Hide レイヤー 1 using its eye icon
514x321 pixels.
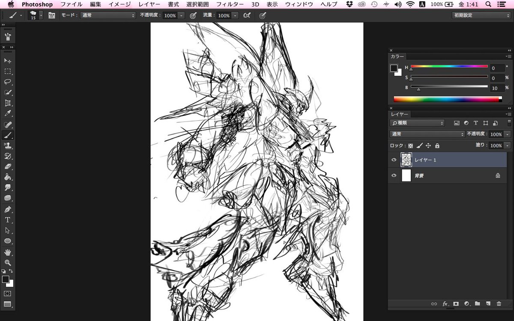[x=394, y=160]
